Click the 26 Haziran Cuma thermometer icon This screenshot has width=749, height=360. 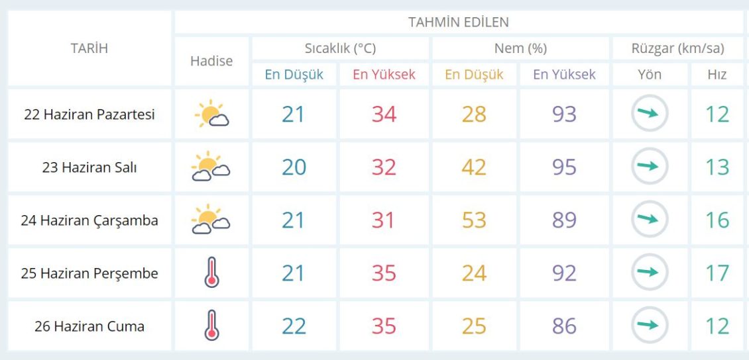point(211,326)
